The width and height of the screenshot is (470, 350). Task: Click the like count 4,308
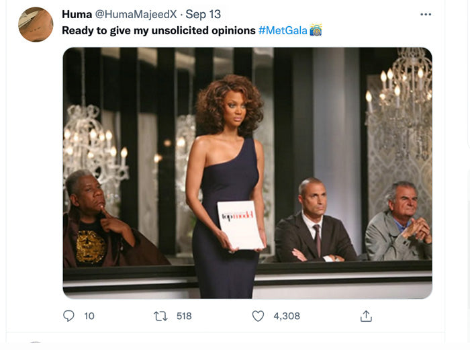(x=287, y=316)
